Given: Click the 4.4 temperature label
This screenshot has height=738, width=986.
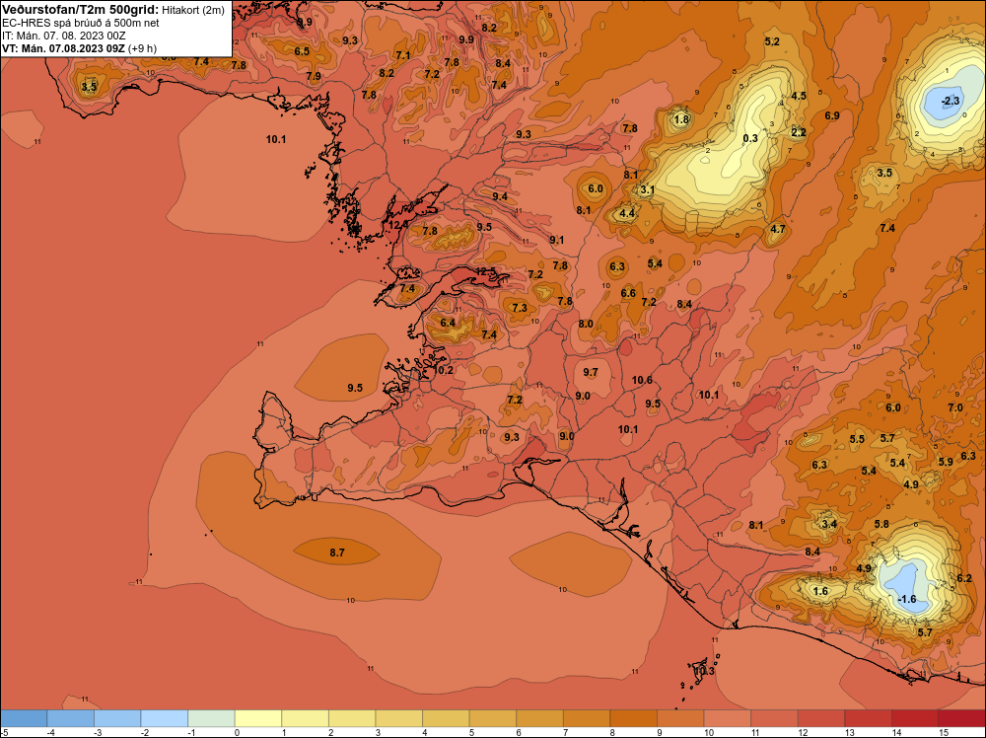Looking at the screenshot, I should point(627,214).
